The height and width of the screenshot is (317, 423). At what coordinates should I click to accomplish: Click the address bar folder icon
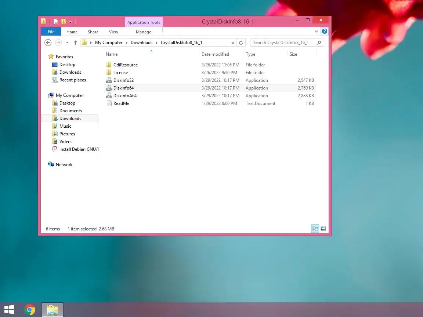(x=84, y=43)
